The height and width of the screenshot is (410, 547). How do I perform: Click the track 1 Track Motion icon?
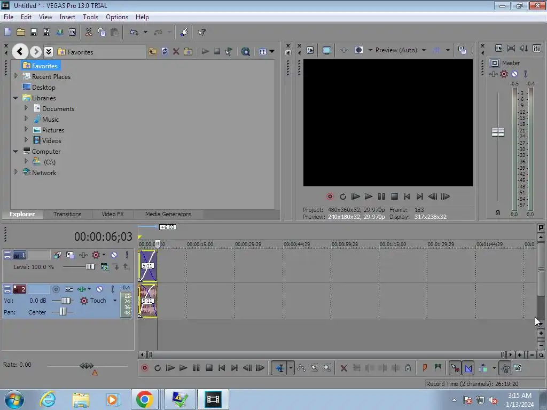click(70, 255)
